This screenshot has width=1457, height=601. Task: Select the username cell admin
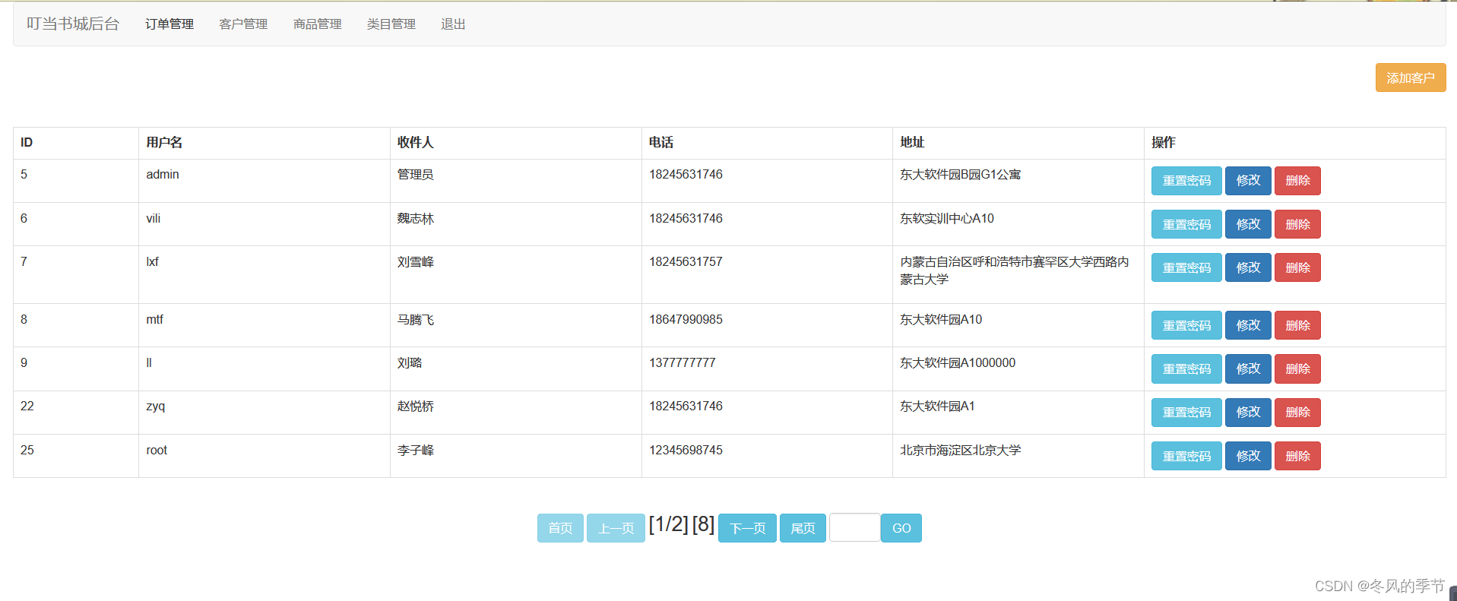pyautogui.click(x=163, y=175)
